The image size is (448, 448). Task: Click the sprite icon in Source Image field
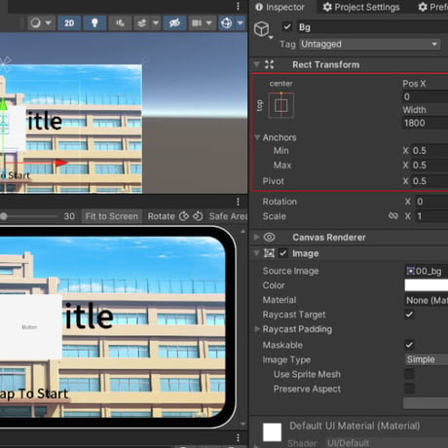pyautogui.click(x=411, y=271)
